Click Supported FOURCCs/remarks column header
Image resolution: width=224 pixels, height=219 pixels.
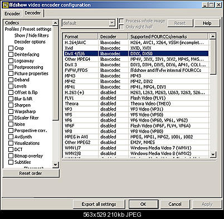click(x=168, y=36)
